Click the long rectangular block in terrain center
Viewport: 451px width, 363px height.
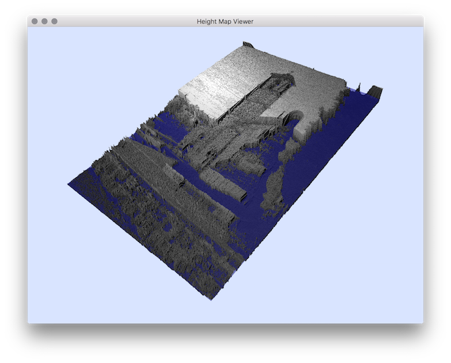pos(221,184)
